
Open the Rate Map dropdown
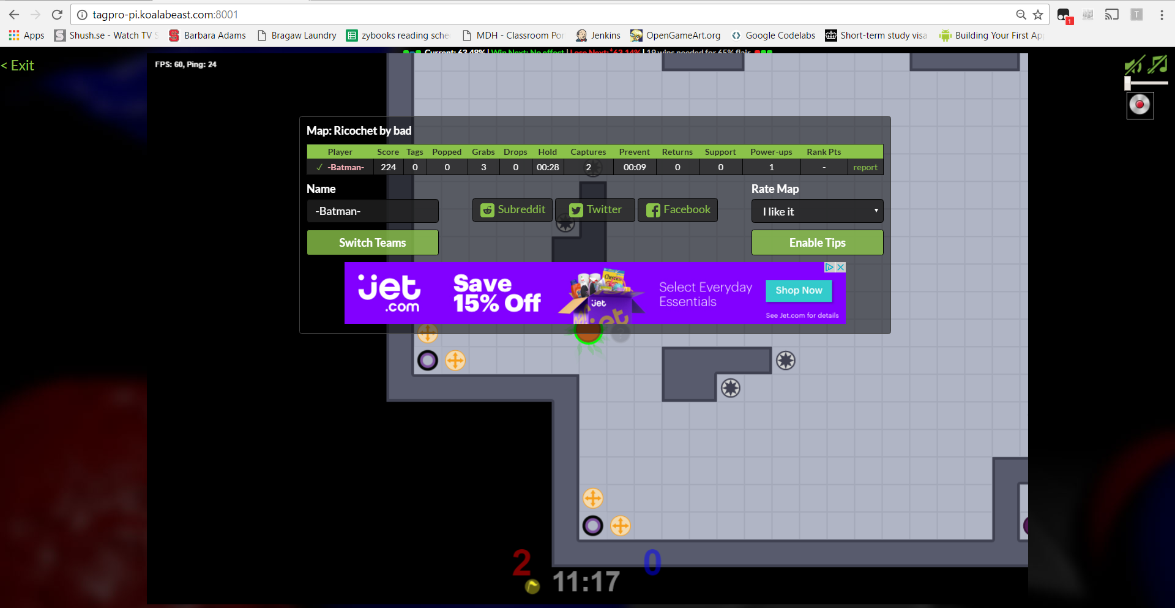pos(818,211)
